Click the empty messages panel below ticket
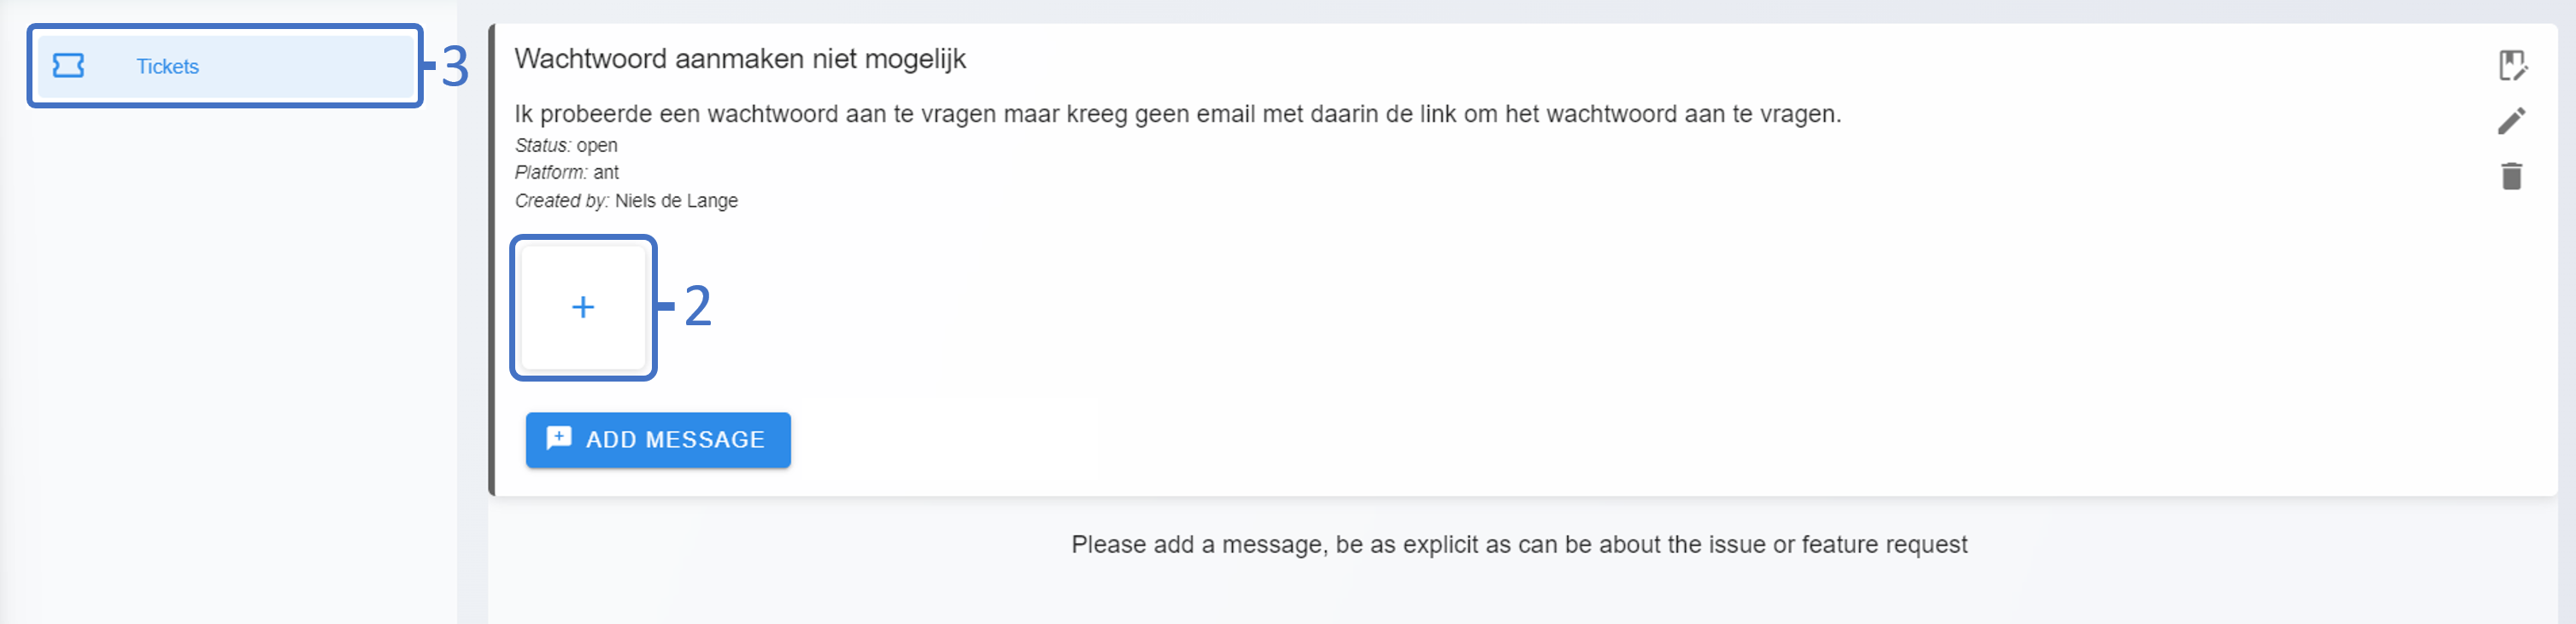Viewport: 2576px width, 624px height. pos(1522,589)
